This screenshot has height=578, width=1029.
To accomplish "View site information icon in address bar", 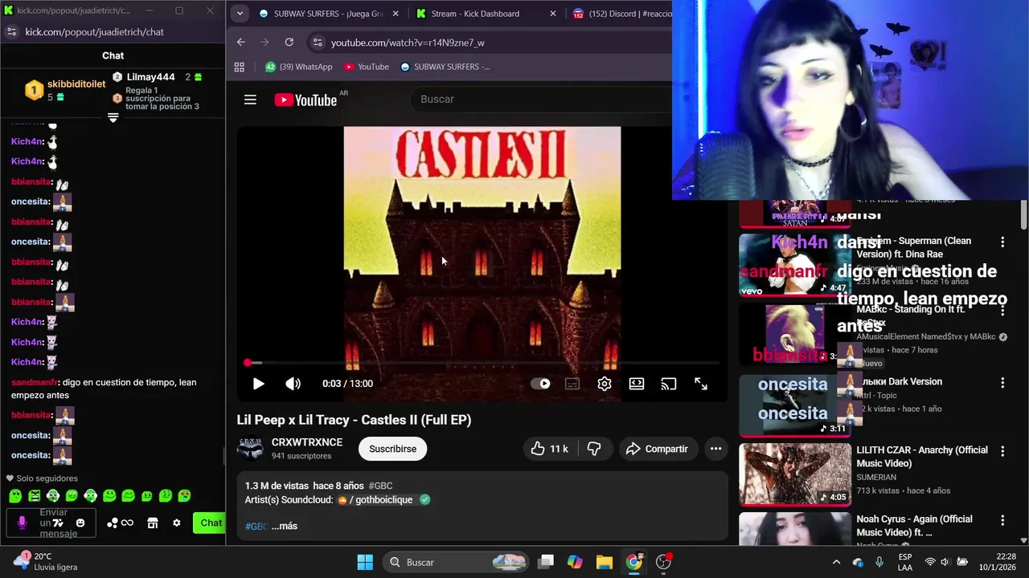I will (x=318, y=43).
